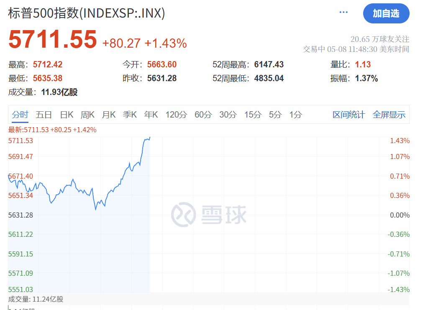Select the 分时 chart tab
This screenshot has width=428, height=310.
point(20,115)
